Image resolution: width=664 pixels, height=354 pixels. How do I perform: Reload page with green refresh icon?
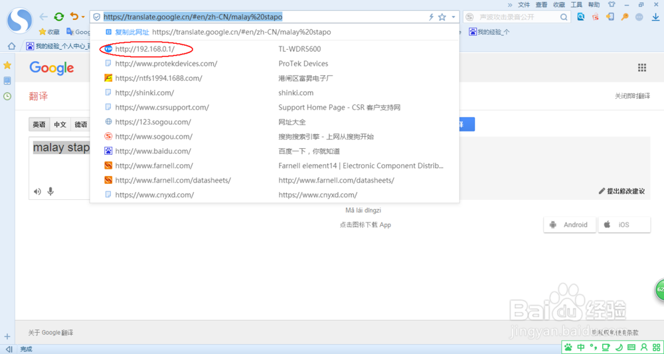(x=59, y=17)
